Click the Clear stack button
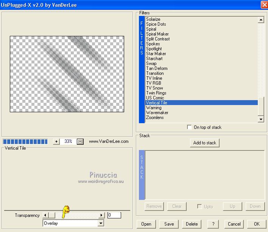268x232 pixels. click(x=177, y=206)
